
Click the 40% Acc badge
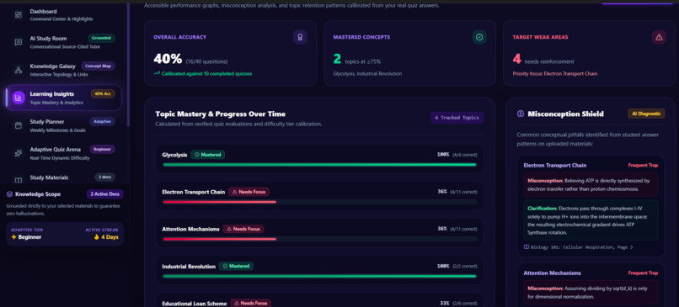point(103,93)
